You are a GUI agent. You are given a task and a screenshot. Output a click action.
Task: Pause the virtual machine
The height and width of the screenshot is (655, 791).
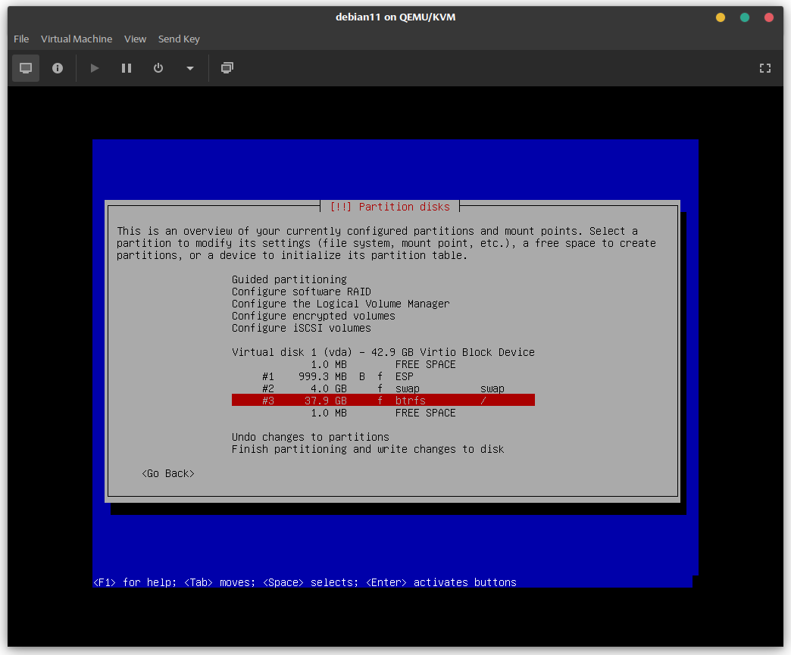tap(127, 68)
